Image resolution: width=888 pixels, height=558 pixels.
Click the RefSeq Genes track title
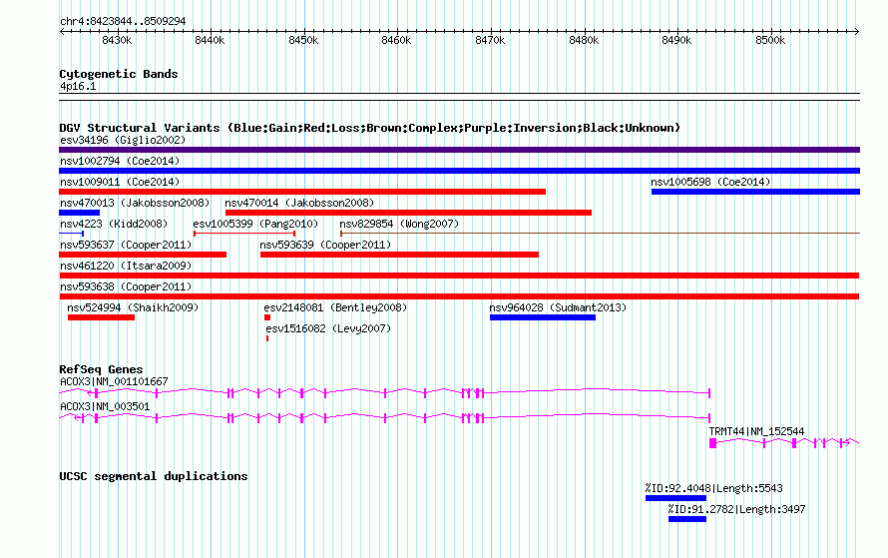click(101, 369)
